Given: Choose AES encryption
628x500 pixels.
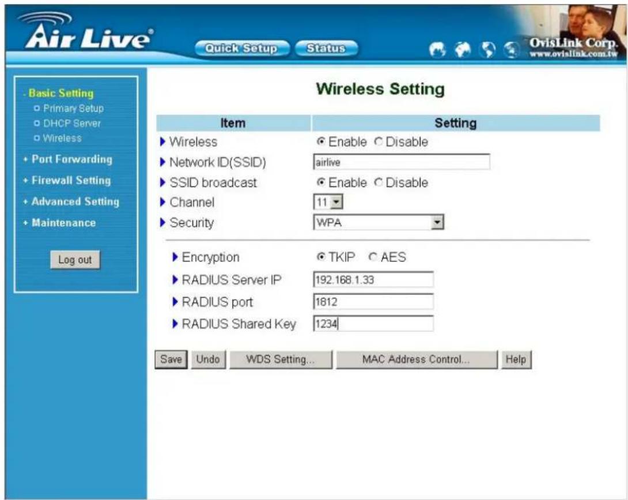Looking at the screenshot, I should tap(373, 256).
